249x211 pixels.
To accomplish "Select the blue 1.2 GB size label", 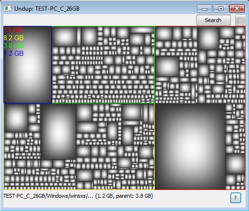I will 14,53.
